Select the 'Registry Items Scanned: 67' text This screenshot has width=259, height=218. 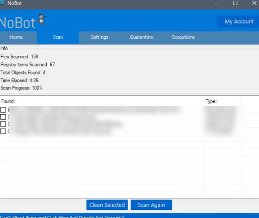[28, 65]
